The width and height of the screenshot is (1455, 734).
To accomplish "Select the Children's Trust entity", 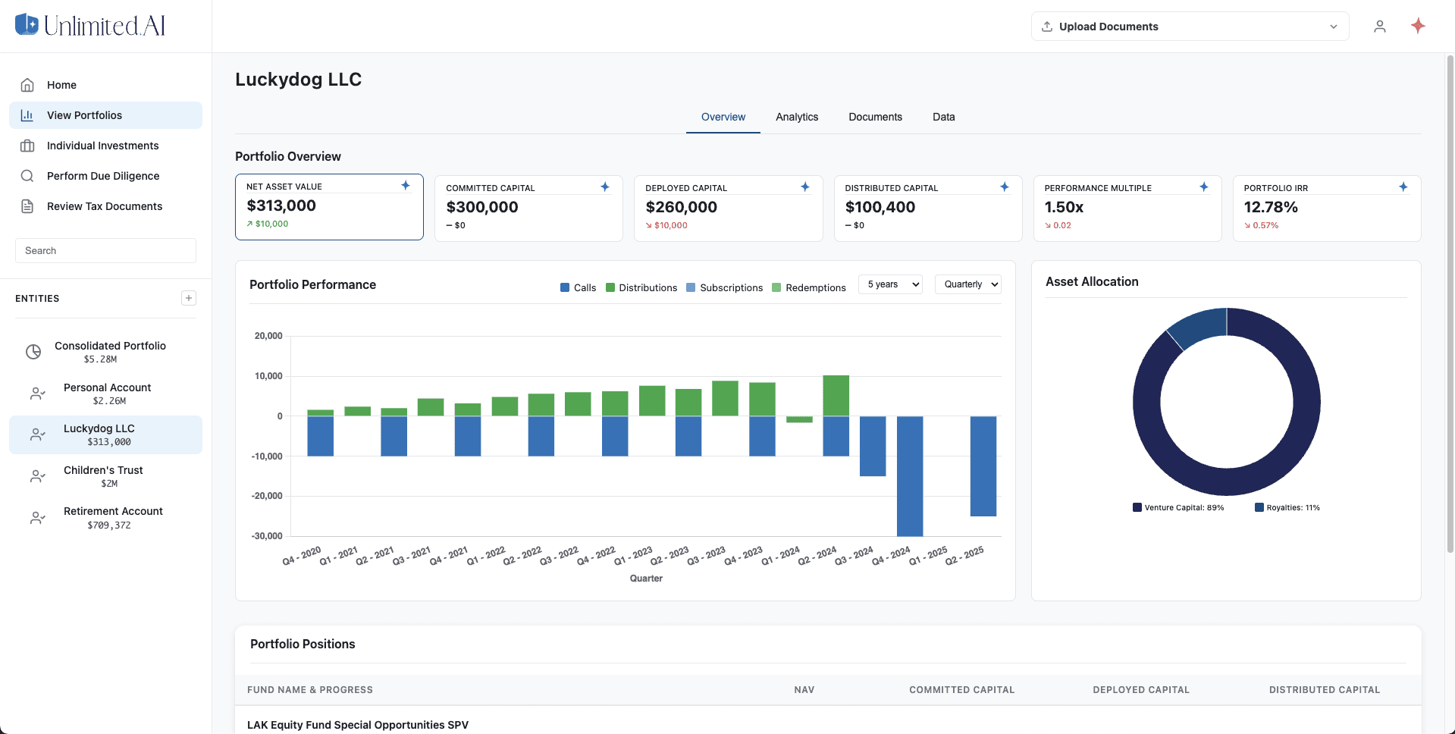I will click(x=105, y=476).
